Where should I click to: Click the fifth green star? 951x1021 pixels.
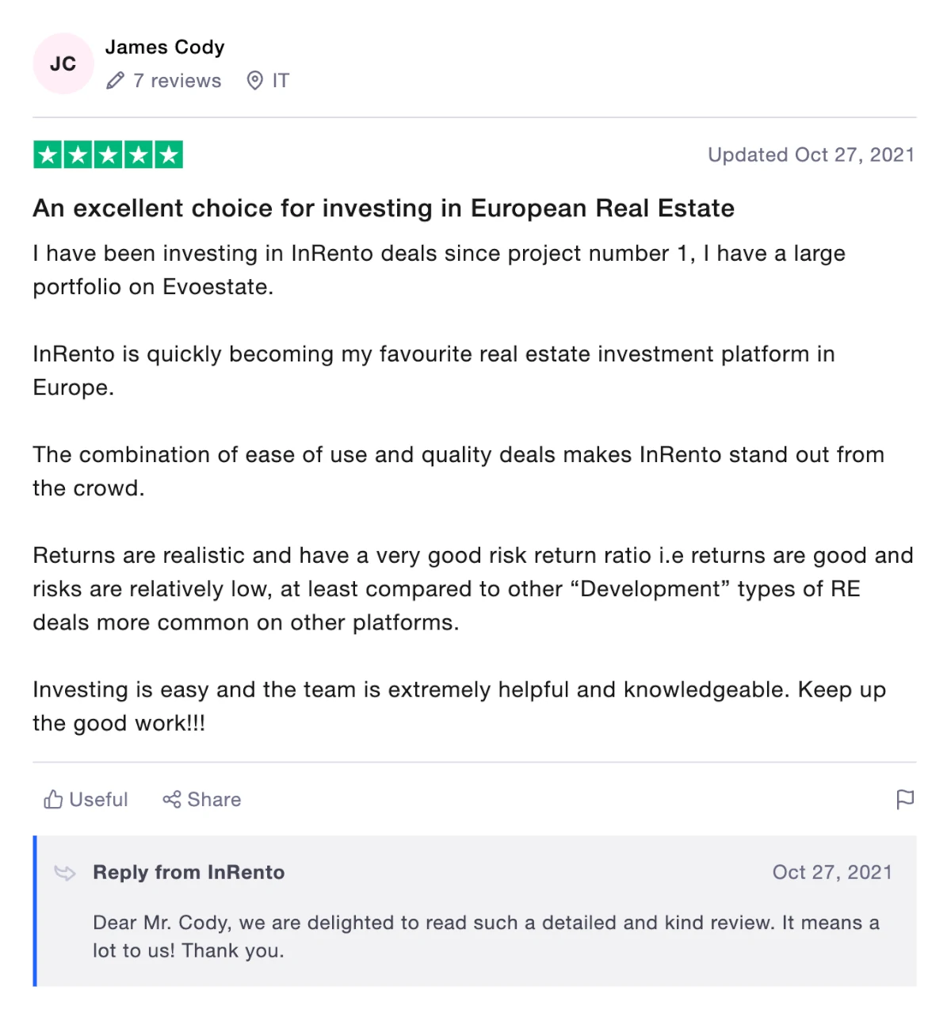point(169,155)
